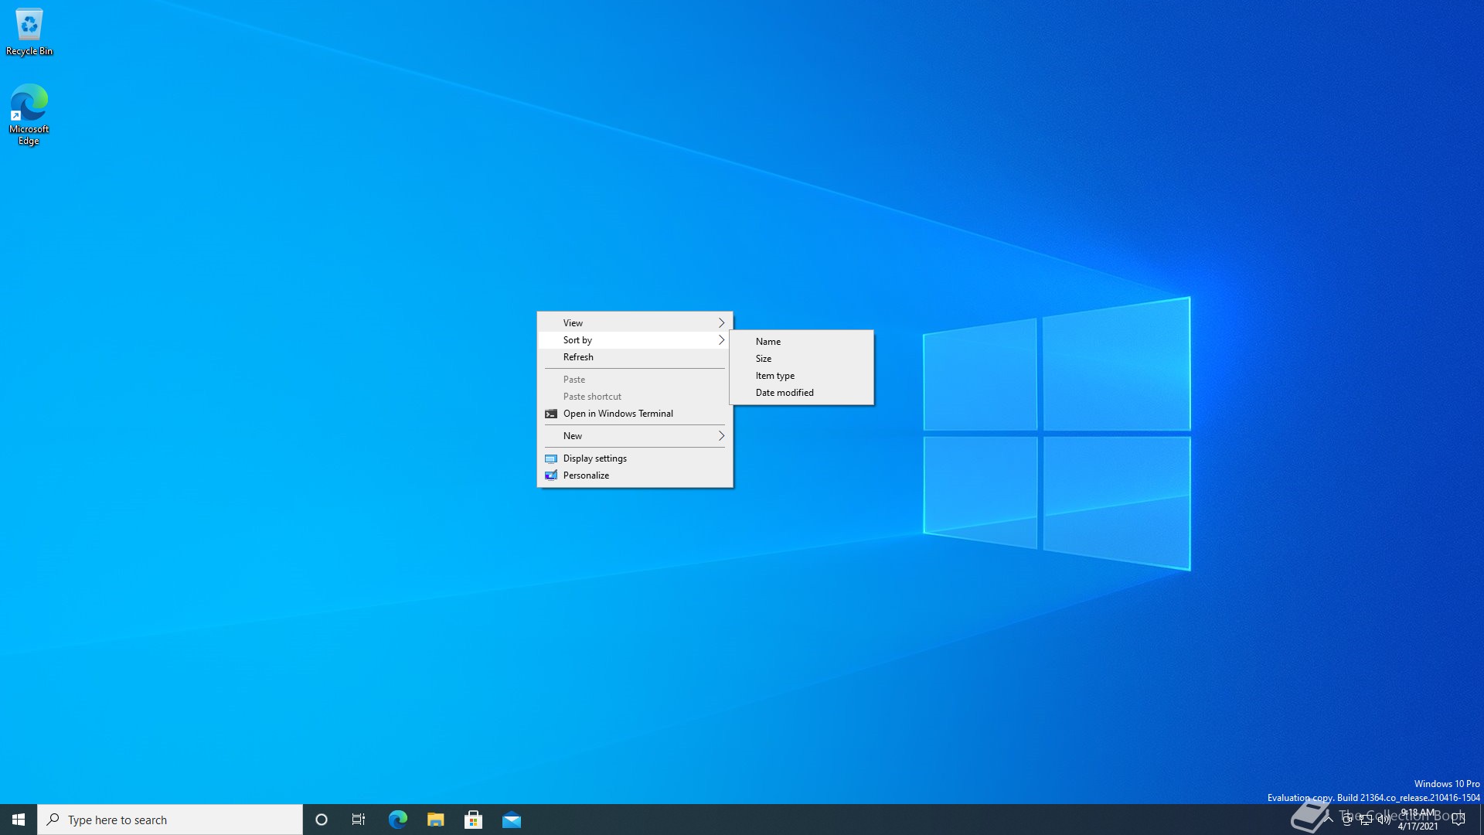Sort desktop items by Date modified
Image resolution: width=1484 pixels, height=835 pixels.
point(785,393)
